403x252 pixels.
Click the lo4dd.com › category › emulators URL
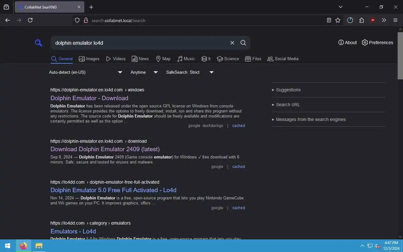(90, 223)
